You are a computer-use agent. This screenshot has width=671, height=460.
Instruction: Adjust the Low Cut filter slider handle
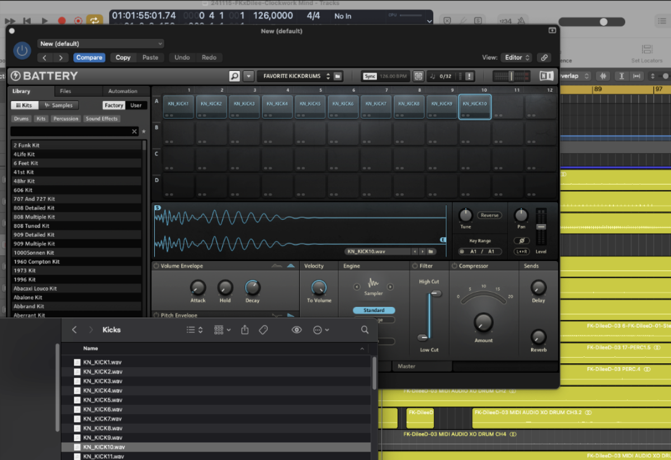pos(423,338)
